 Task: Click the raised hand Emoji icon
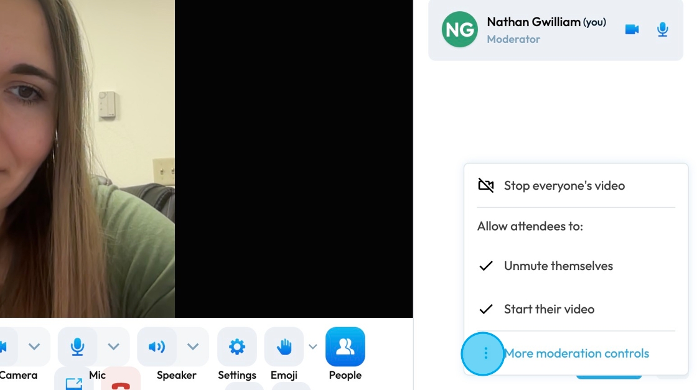coord(284,346)
